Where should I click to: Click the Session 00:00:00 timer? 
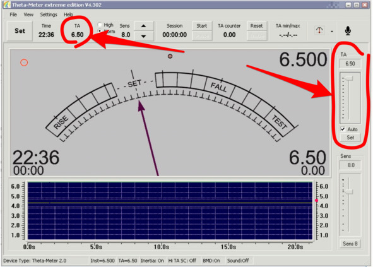click(175, 35)
